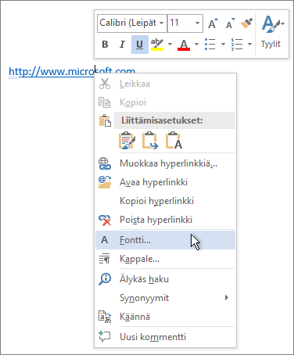The image size is (294, 355).
Task: Click the Älykäs haku magnifier icon
Action: [x=105, y=279]
